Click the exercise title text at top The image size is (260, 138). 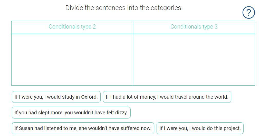point(124,8)
